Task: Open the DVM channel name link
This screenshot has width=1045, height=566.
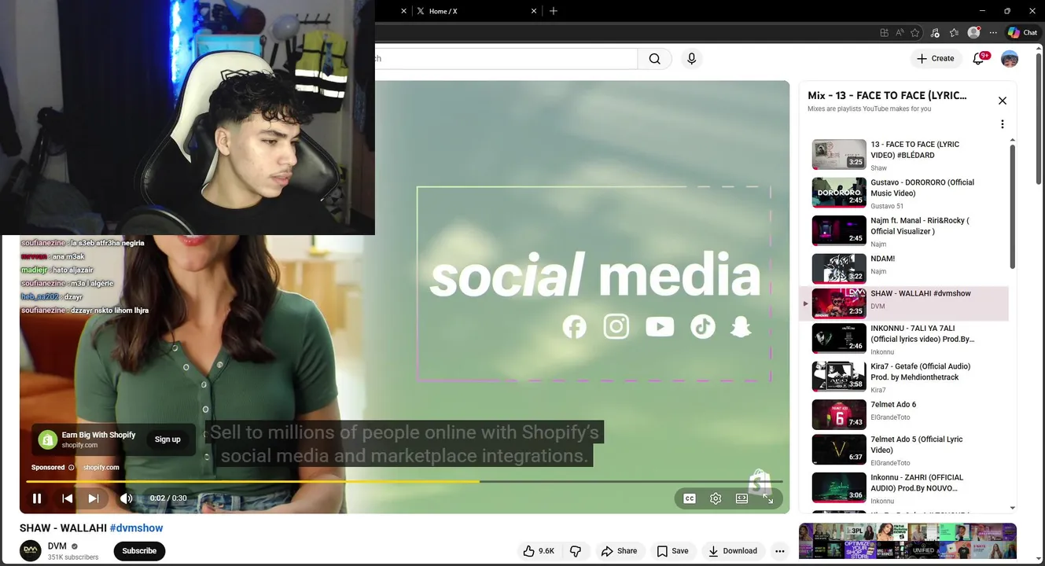Action: click(x=57, y=546)
